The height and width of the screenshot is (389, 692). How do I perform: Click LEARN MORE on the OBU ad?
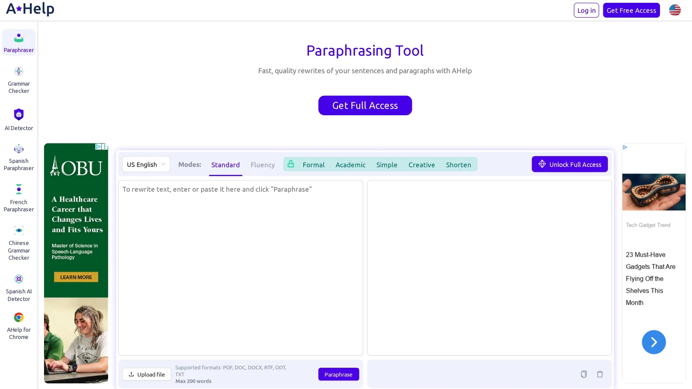[x=76, y=277]
